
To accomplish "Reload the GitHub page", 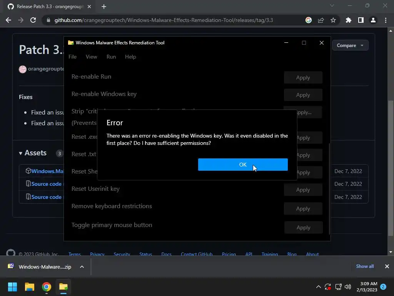I will tap(33, 20).
